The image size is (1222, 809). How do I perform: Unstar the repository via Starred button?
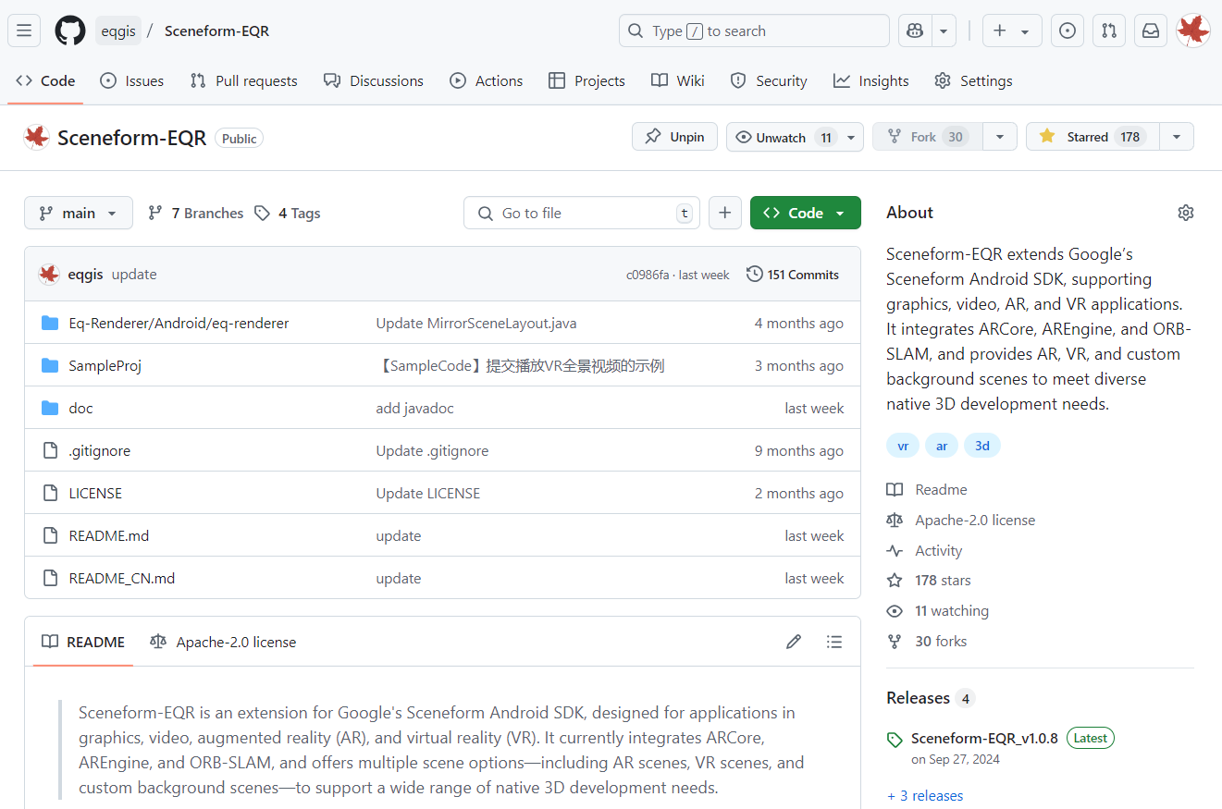(x=1092, y=137)
